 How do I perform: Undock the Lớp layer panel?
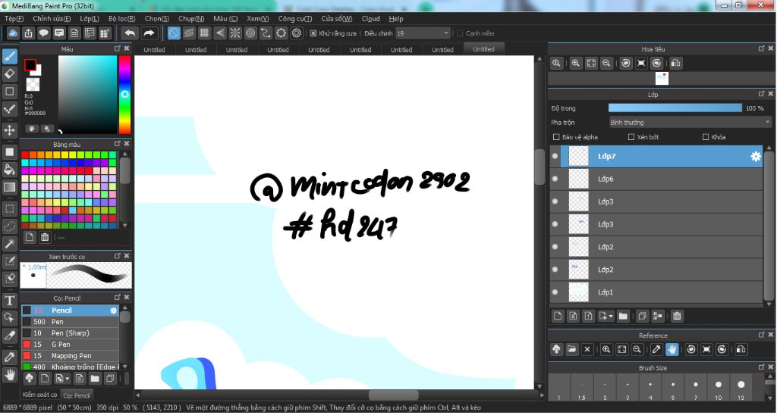tap(761, 94)
